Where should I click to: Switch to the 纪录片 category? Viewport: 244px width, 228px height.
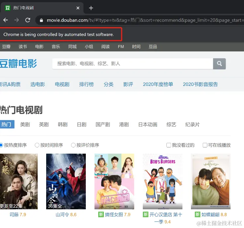coord(192,124)
